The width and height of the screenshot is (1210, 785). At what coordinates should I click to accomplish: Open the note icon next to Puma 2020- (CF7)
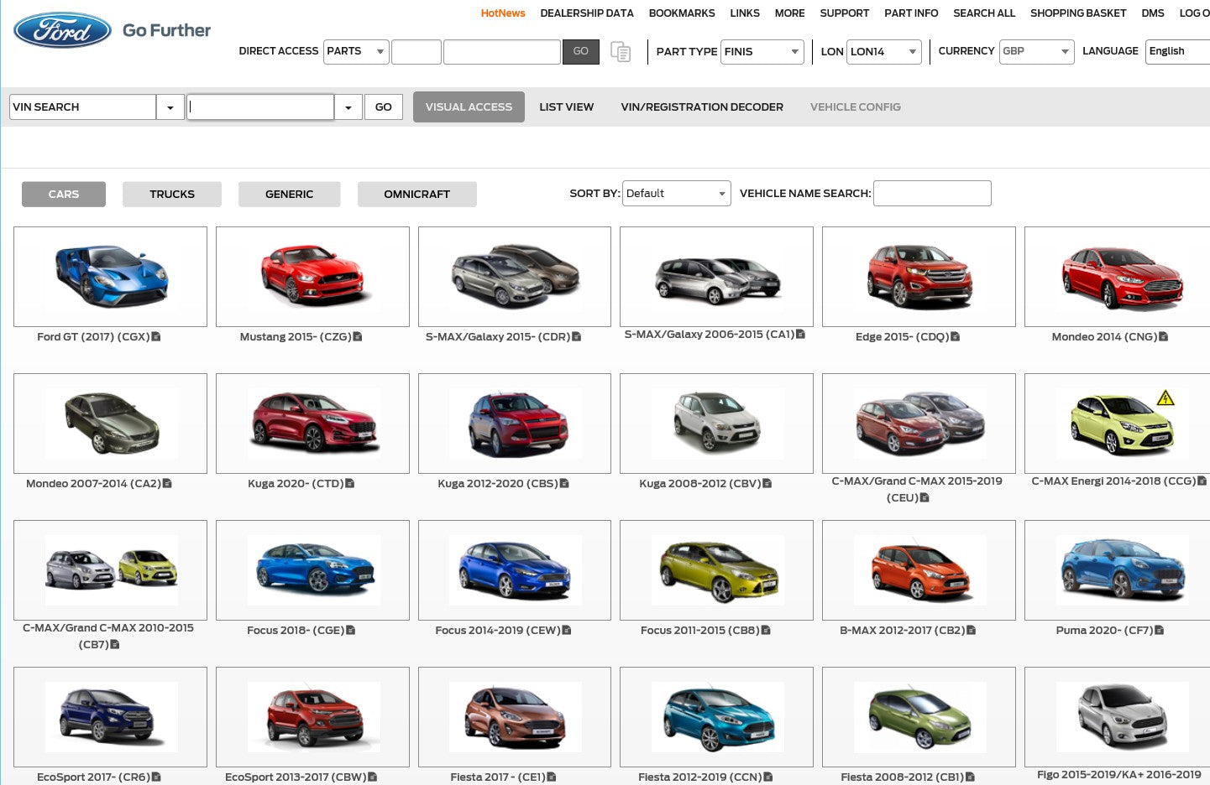(x=1160, y=631)
